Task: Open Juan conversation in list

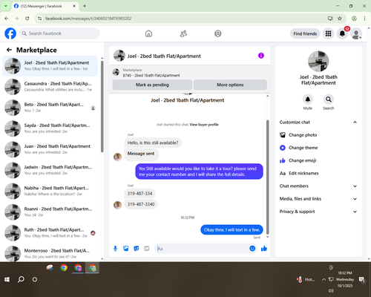Action: click(x=50, y=149)
